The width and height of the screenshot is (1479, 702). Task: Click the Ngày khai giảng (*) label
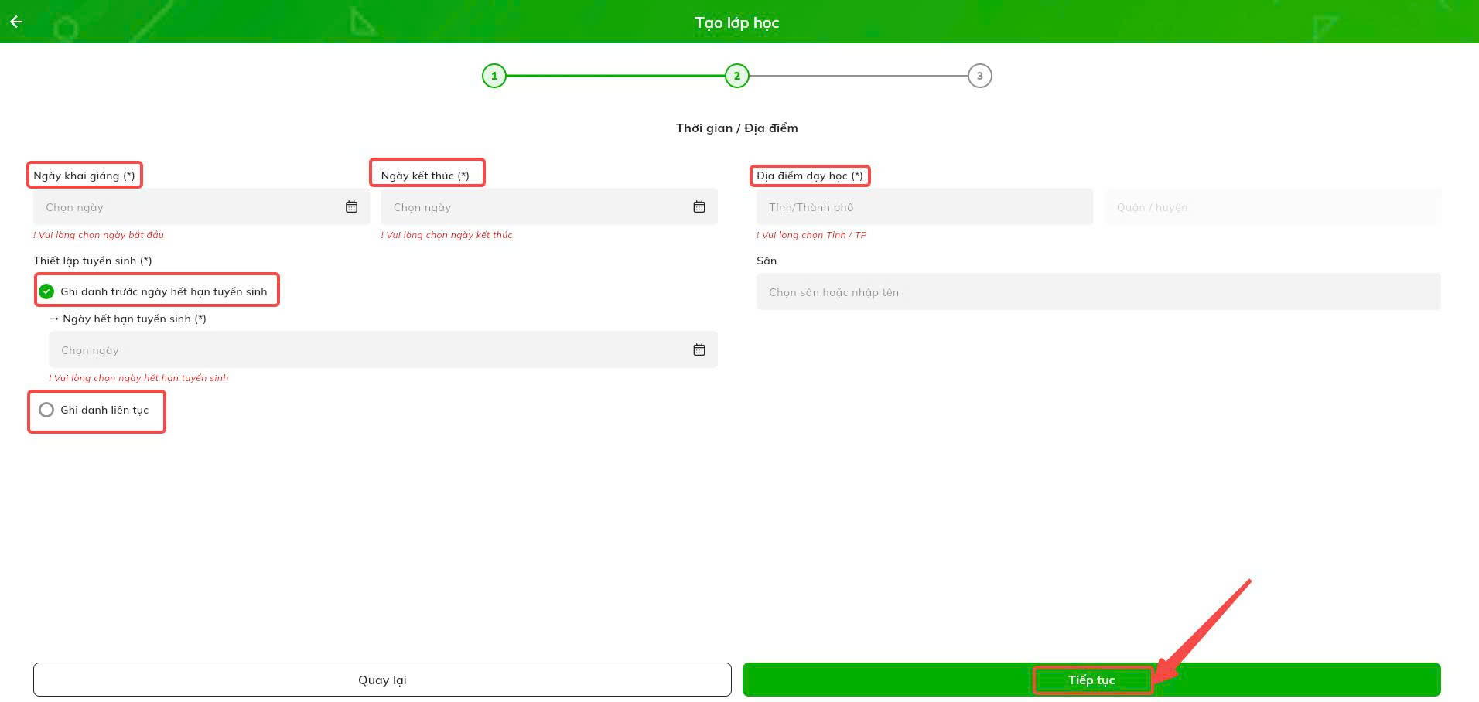click(84, 175)
